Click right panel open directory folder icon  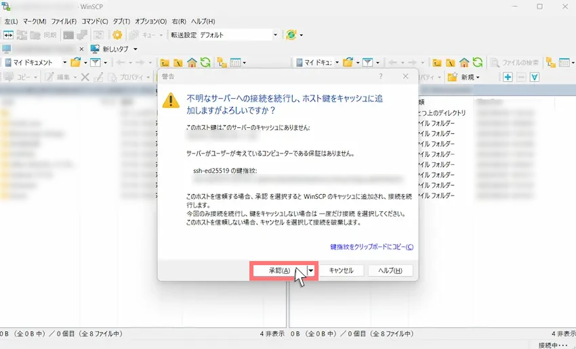click(x=348, y=63)
